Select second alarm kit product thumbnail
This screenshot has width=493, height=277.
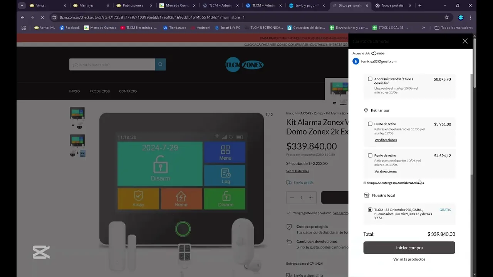(77, 145)
